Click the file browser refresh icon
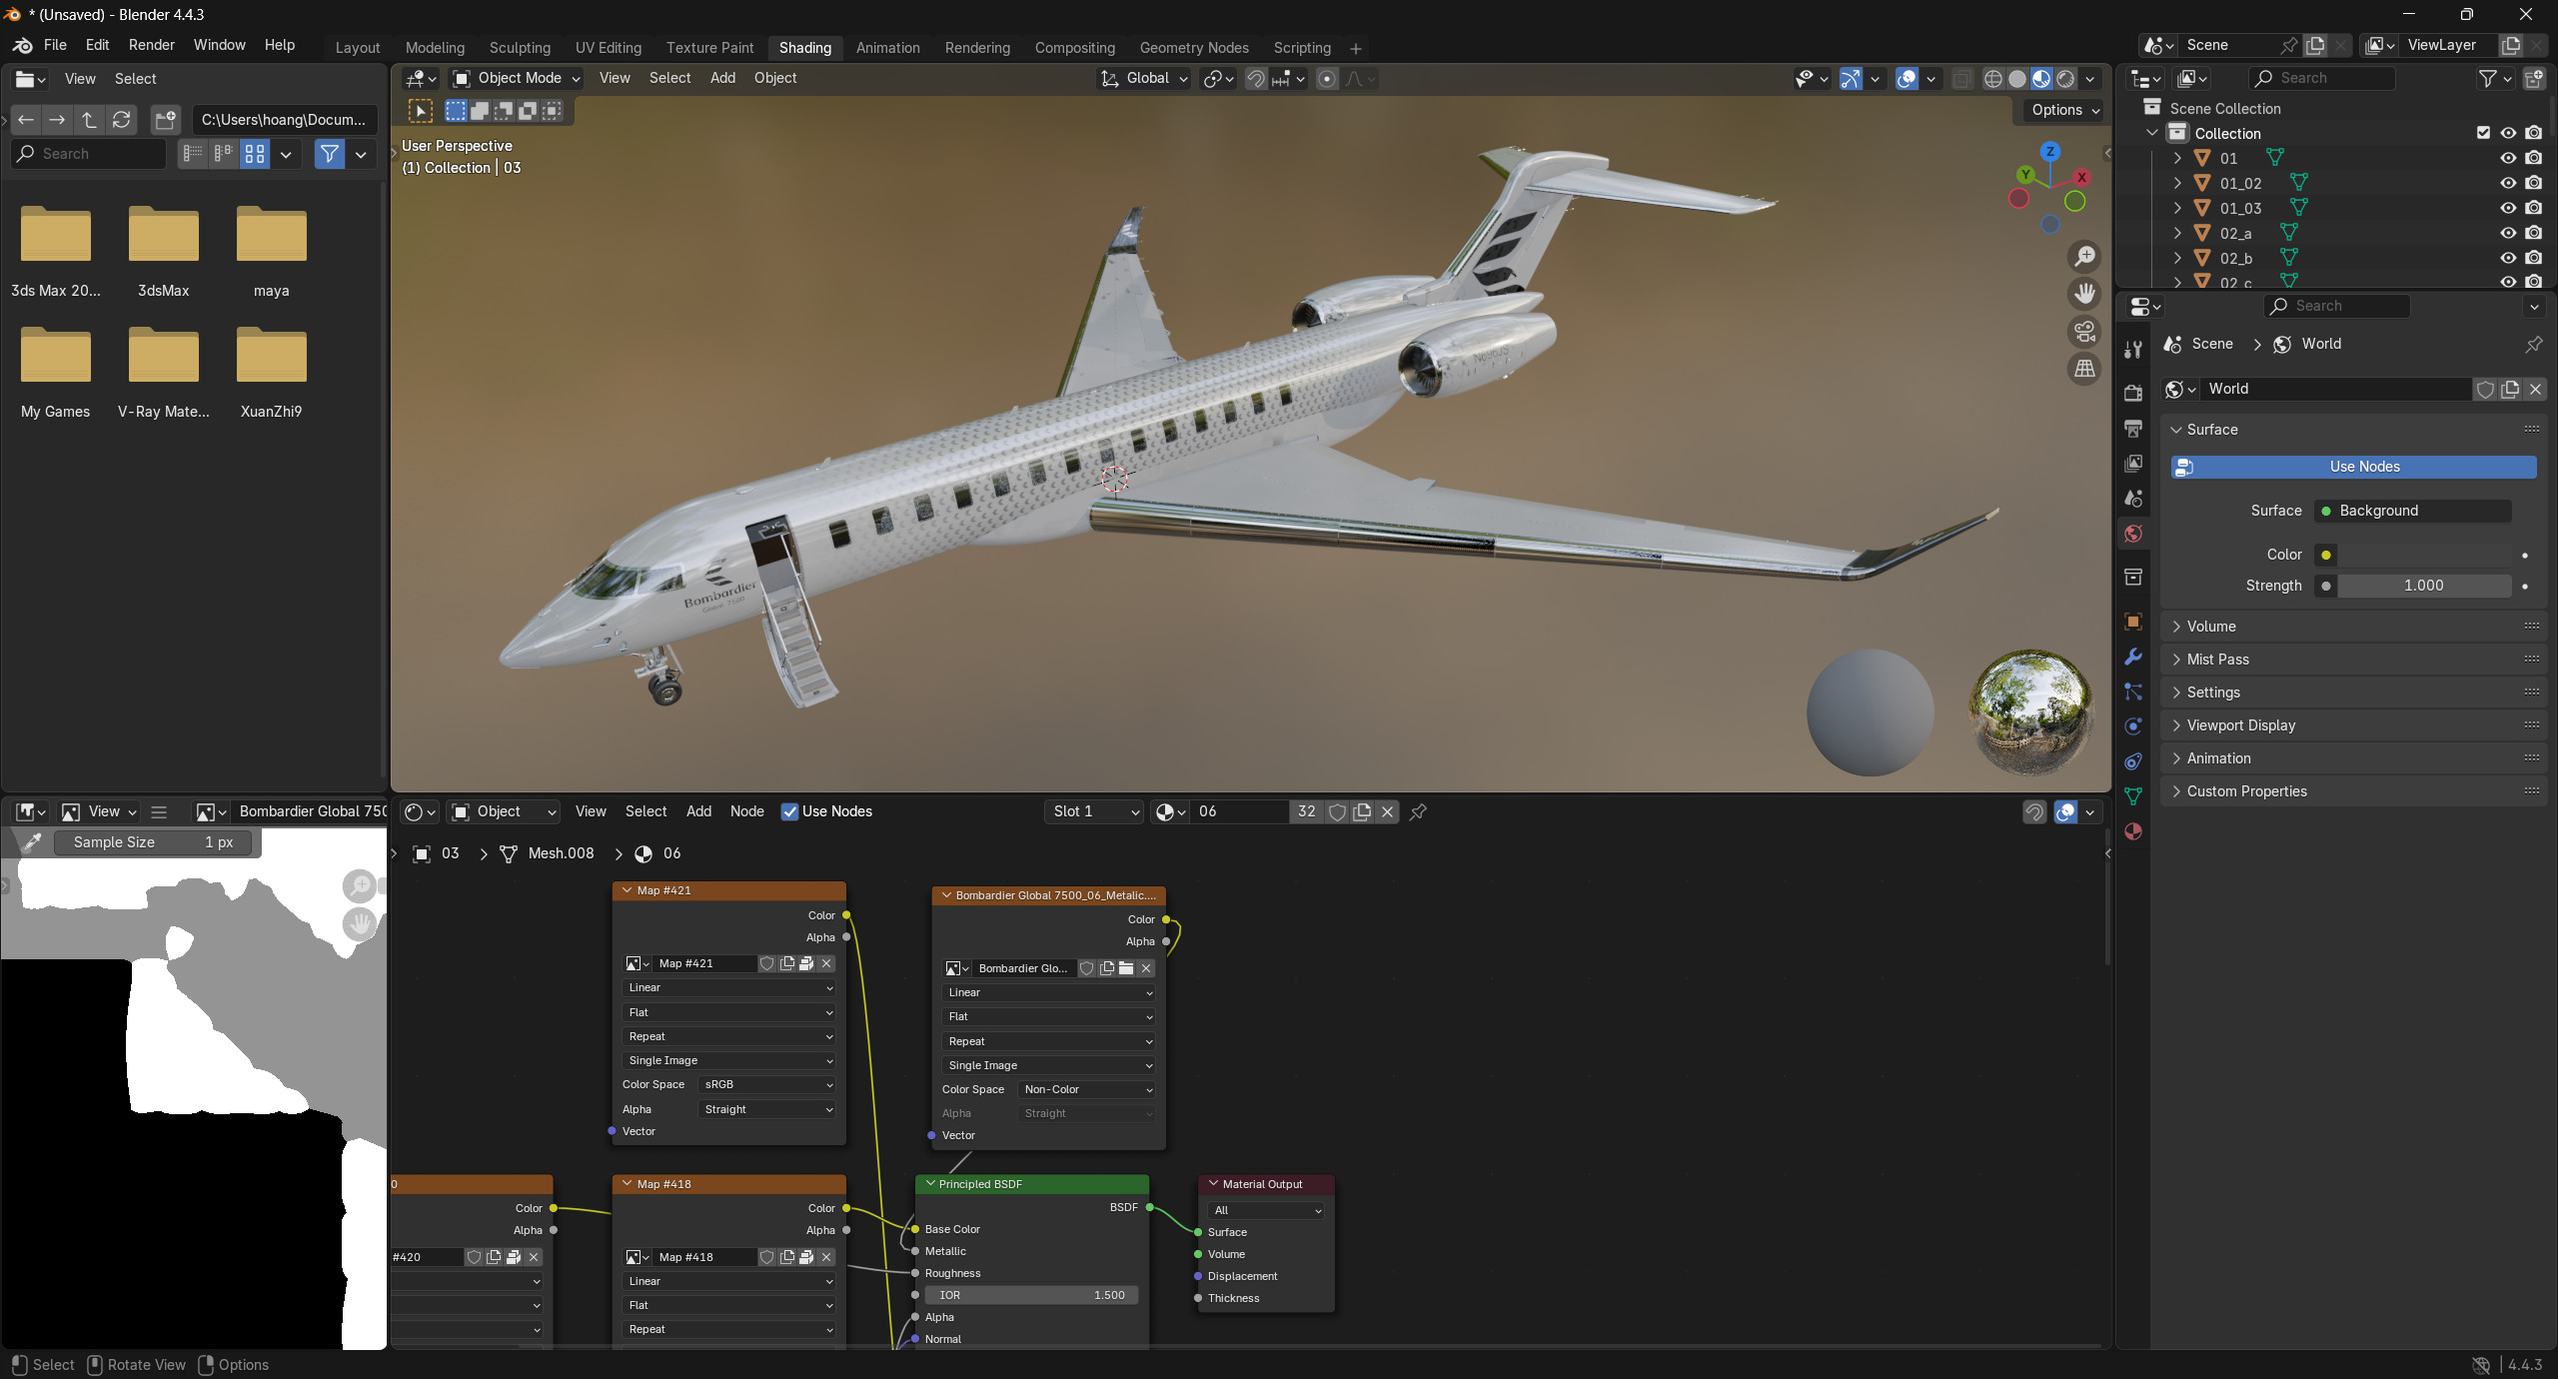2558x1379 pixels. tap(122, 120)
